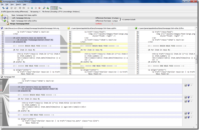Open the Edit menu
199x130 pixels.
7,4
